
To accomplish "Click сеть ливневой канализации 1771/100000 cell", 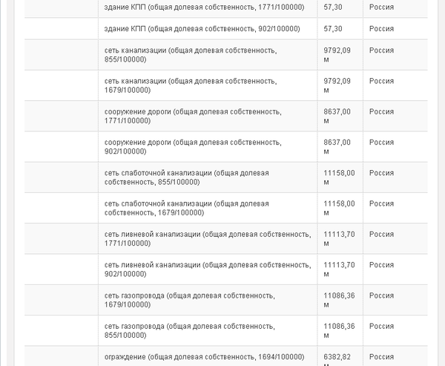I will click(208, 238).
